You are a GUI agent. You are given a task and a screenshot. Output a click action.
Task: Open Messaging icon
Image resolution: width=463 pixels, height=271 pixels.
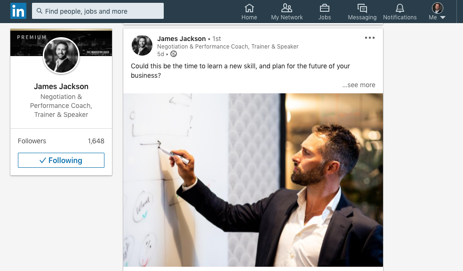(x=362, y=8)
